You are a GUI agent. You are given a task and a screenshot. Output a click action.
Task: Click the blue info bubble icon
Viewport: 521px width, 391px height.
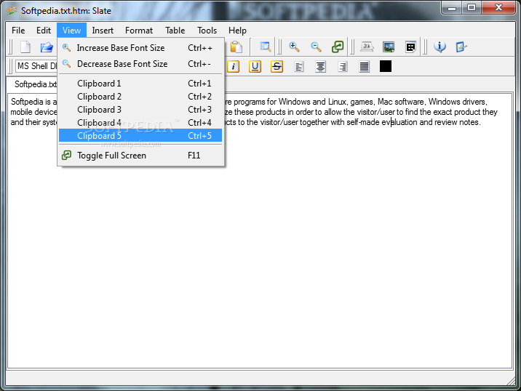440,47
